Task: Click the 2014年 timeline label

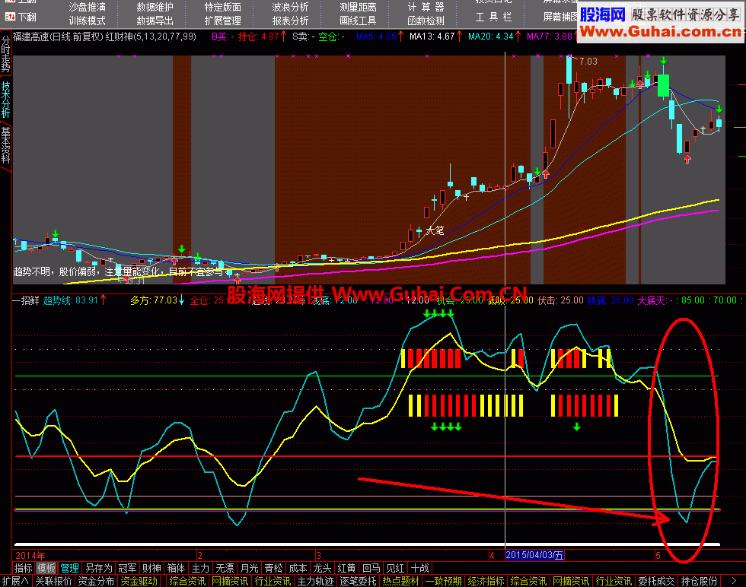Action: tap(30, 555)
